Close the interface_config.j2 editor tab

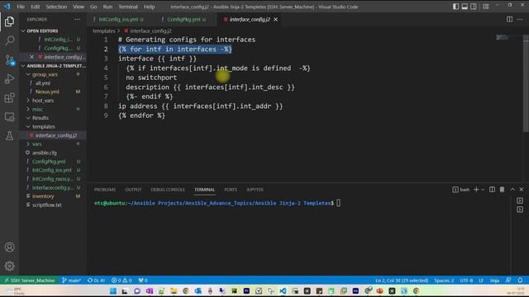[275, 20]
